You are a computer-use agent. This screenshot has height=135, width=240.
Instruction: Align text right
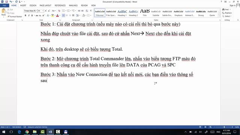click(70, 15)
